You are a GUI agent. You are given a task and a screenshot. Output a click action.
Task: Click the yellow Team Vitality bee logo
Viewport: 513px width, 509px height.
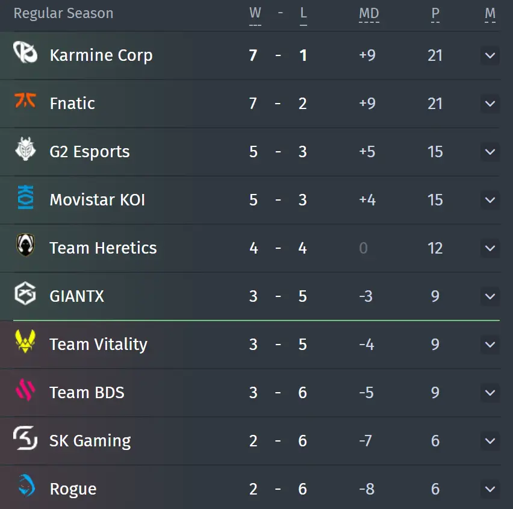pos(25,341)
